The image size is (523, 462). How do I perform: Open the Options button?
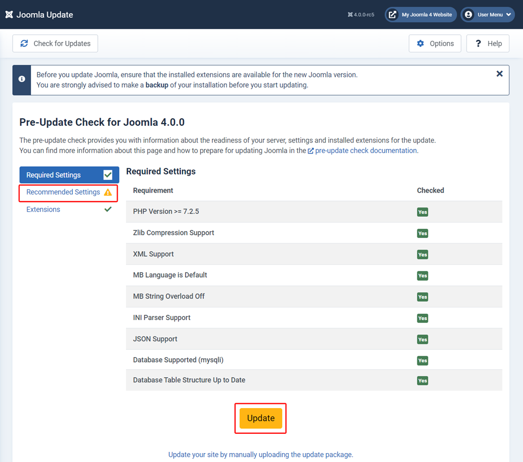[x=435, y=43]
